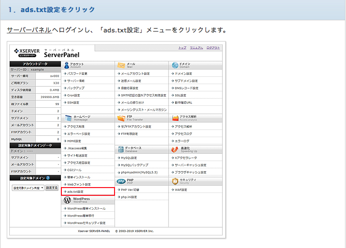
Task: Click the FTP File Transfer folder icon
Action: coord(121,118)
